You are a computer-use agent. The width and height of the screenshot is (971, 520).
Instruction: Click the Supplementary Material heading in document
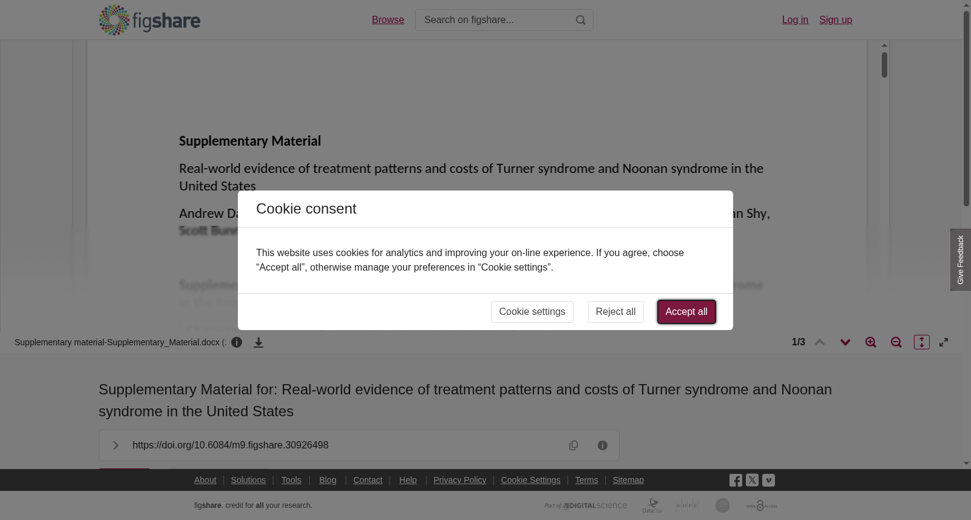point(250,141)
